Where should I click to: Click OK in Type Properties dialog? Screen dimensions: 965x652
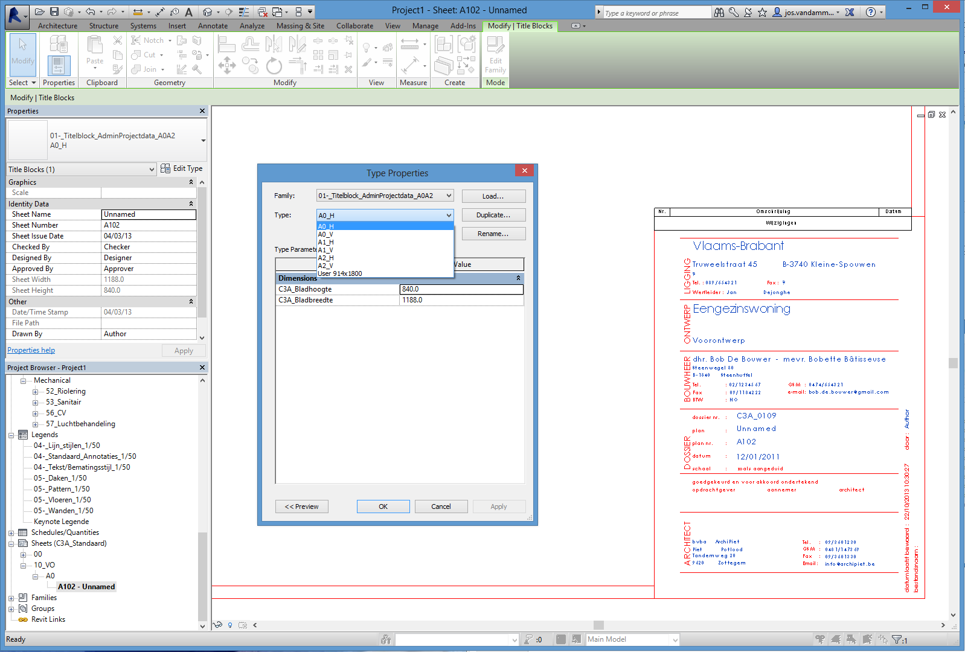point(383,507)
